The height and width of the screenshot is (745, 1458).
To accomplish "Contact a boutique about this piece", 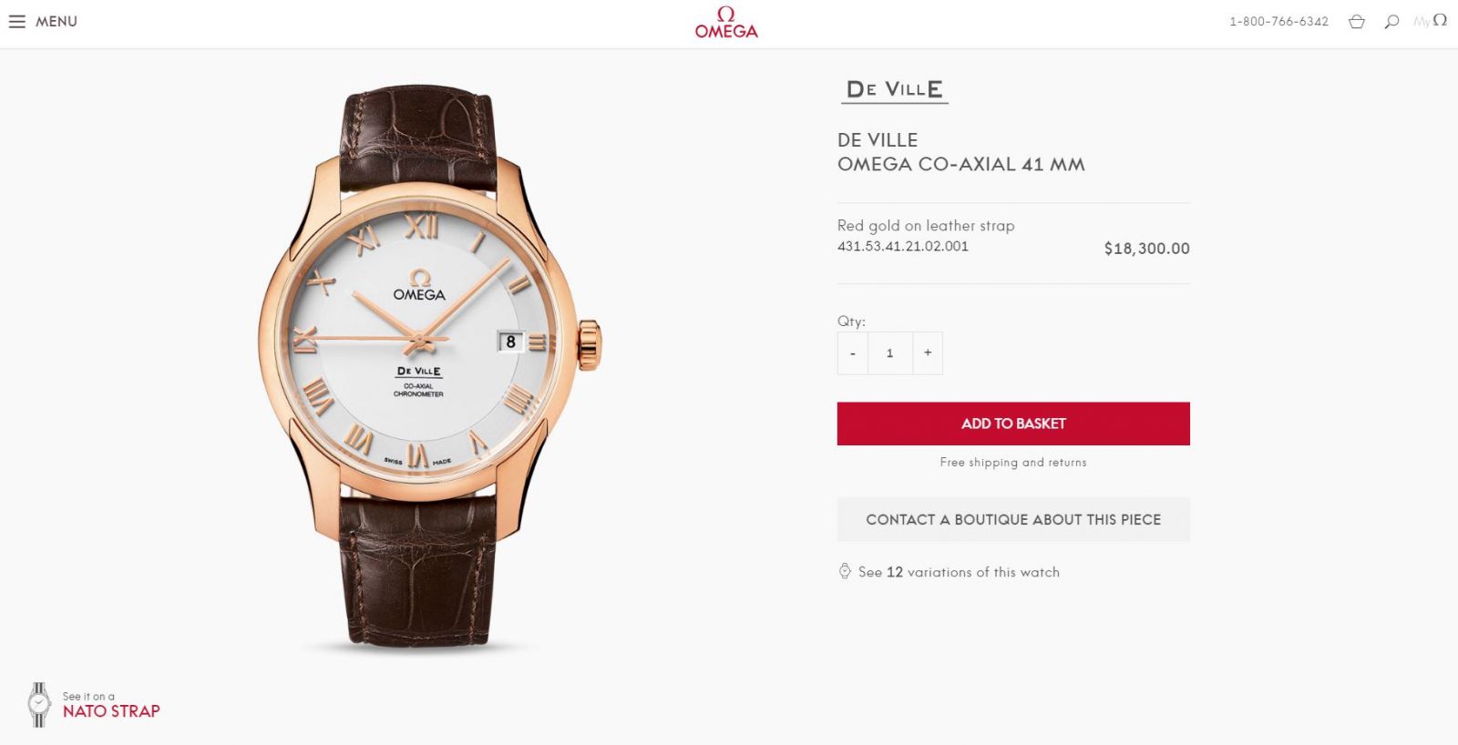I will (x=1013, y=519).
